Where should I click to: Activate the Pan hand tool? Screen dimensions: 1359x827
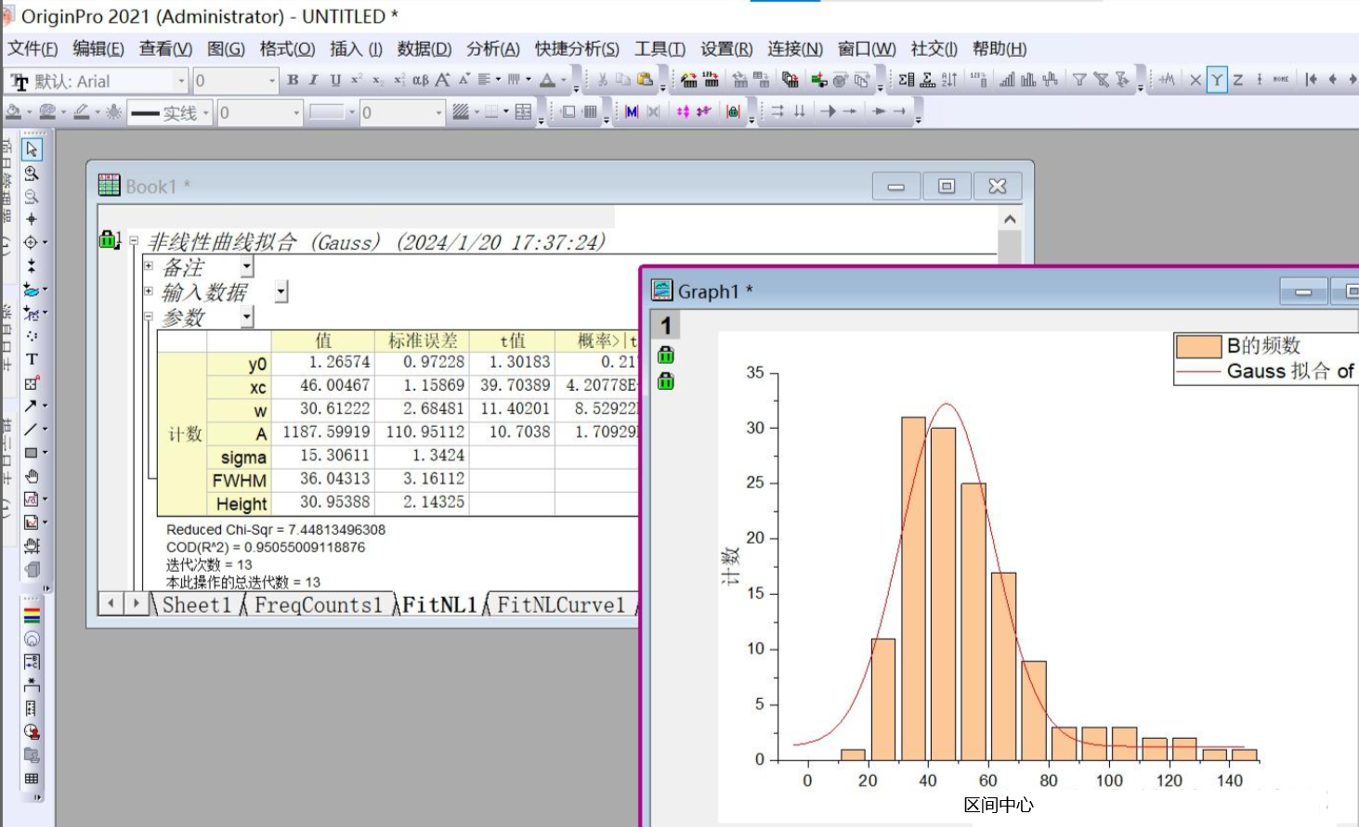coord(32,476)
